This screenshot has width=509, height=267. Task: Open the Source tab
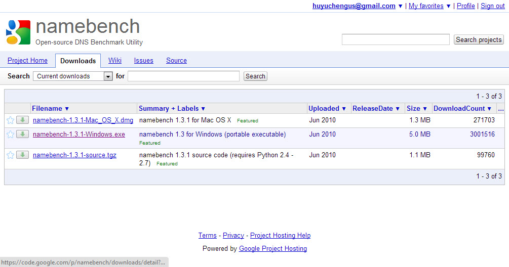coord(176,61)
